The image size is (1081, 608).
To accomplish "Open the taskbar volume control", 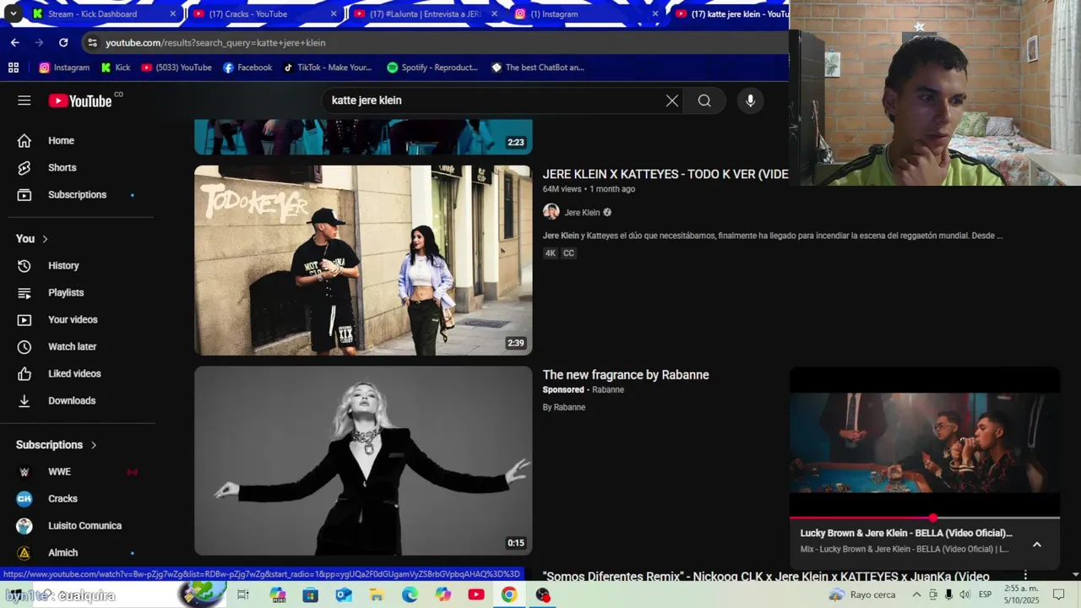I will (964, 594).
